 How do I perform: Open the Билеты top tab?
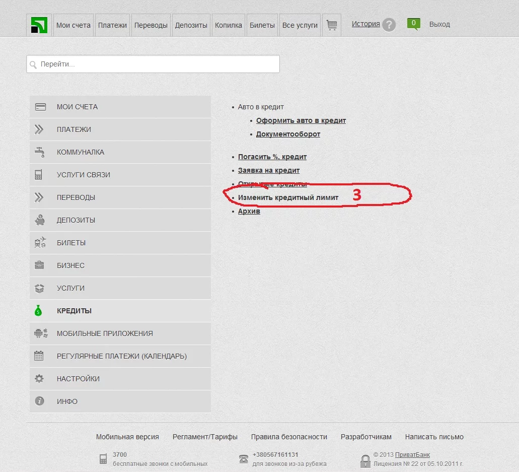tap(262, 25)
